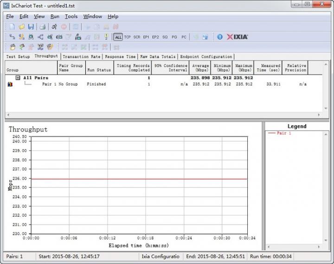
Task: Toggle the PC filter button
Action: tap(184, 37)
